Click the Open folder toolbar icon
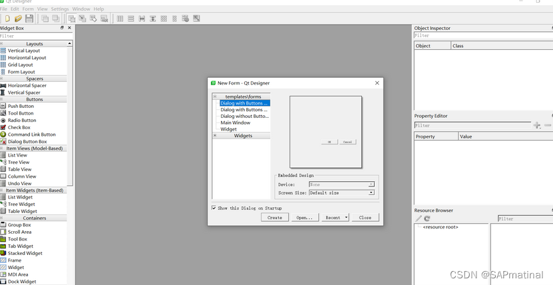 tap(18, 19)
